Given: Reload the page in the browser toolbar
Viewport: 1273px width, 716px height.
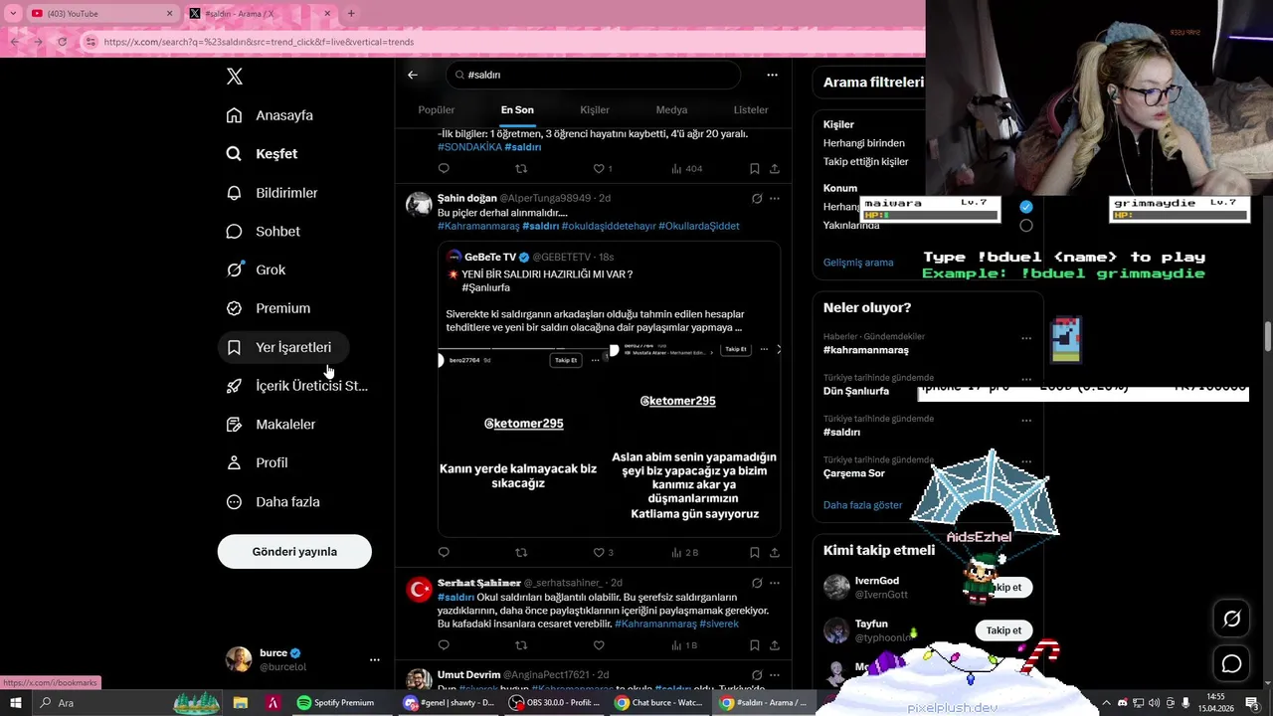Looking at the screenshot, I should click(62, 42).
